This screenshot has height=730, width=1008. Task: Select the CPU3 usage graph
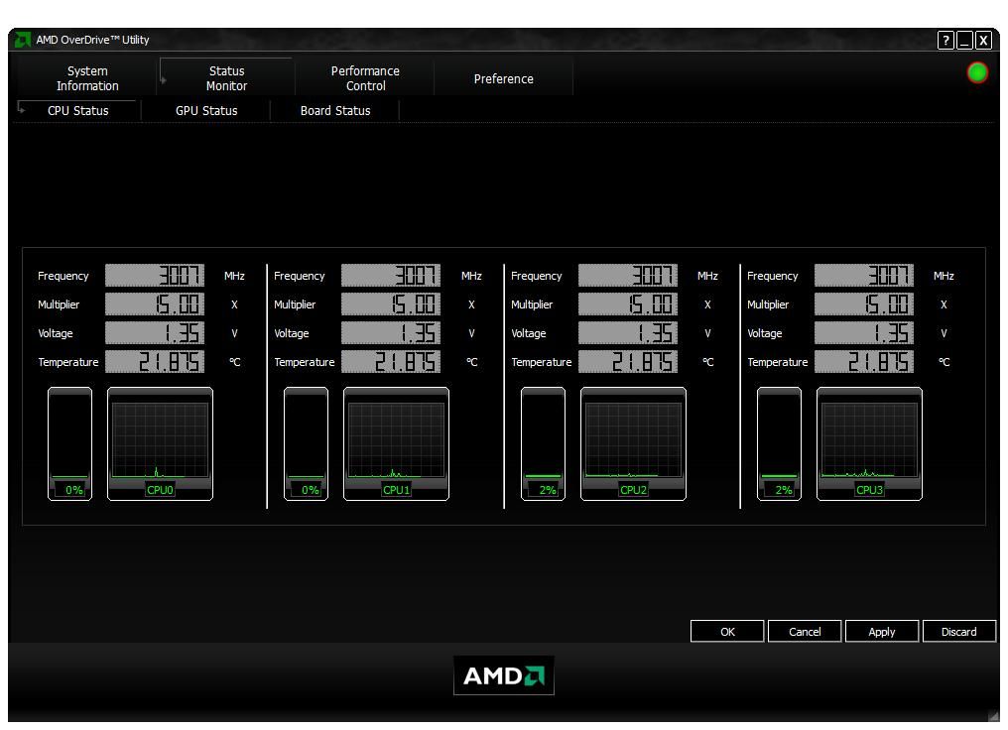[x=869, y=443]
